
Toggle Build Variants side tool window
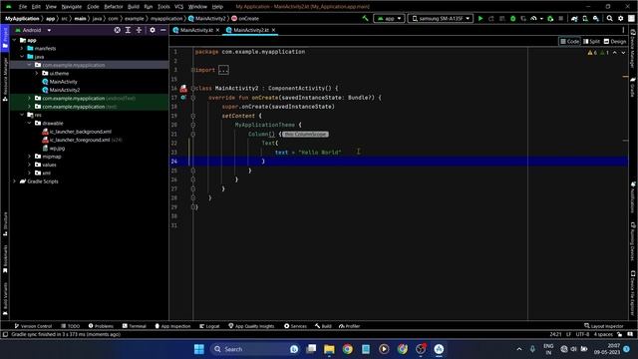pos(5,299)
